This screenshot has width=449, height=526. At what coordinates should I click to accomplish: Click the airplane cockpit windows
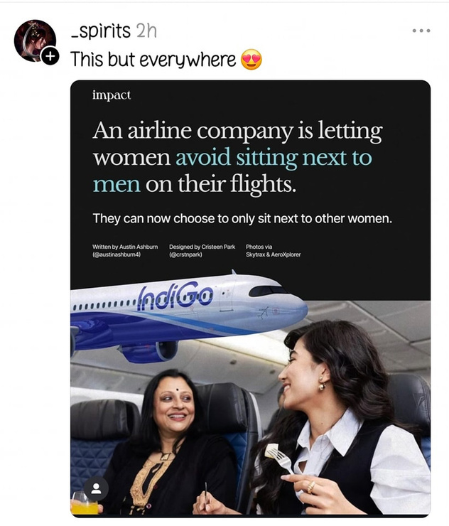[268, 291]
